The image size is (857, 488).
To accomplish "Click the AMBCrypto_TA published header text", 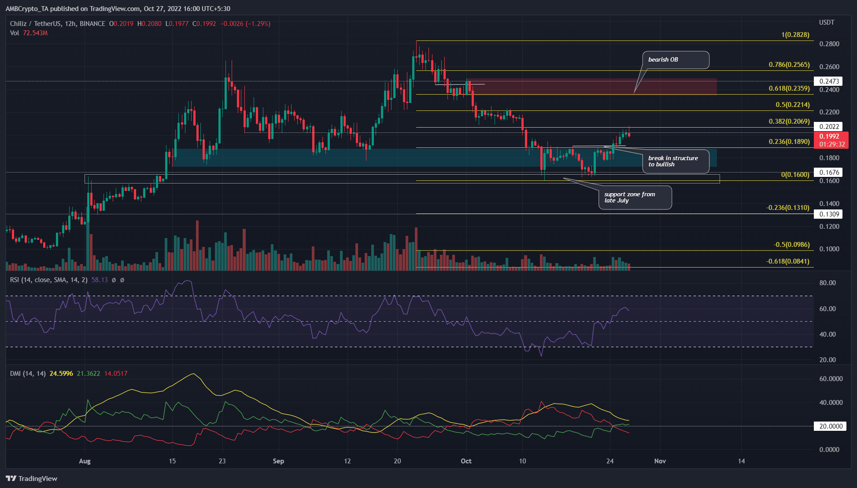I will (x=118, y=8).
